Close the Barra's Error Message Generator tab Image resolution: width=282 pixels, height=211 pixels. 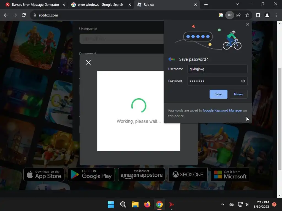coord(64,5)
